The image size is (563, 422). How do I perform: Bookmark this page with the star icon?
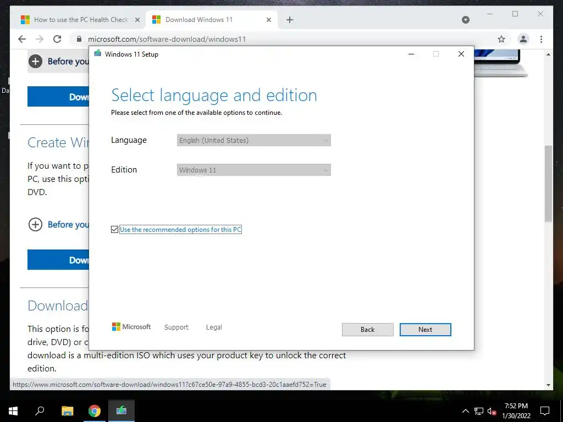[x=501, y=39]
